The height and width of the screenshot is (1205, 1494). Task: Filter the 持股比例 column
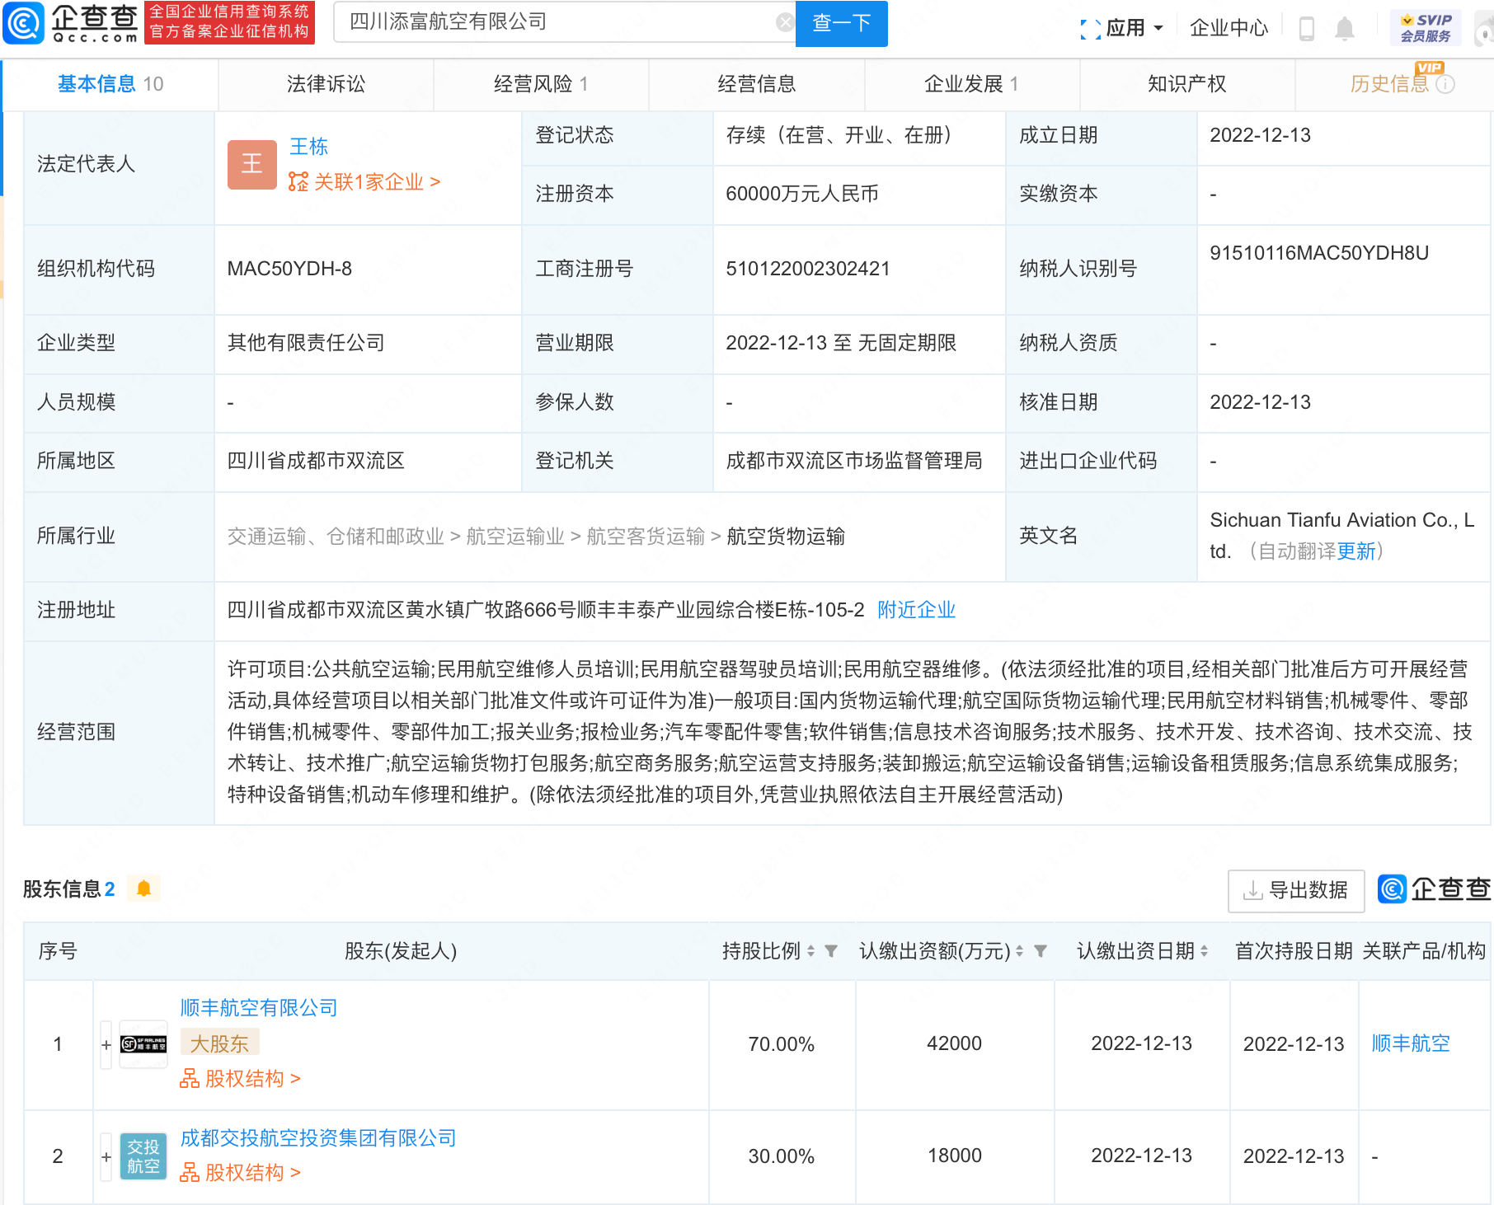click(x=831, y=951)
